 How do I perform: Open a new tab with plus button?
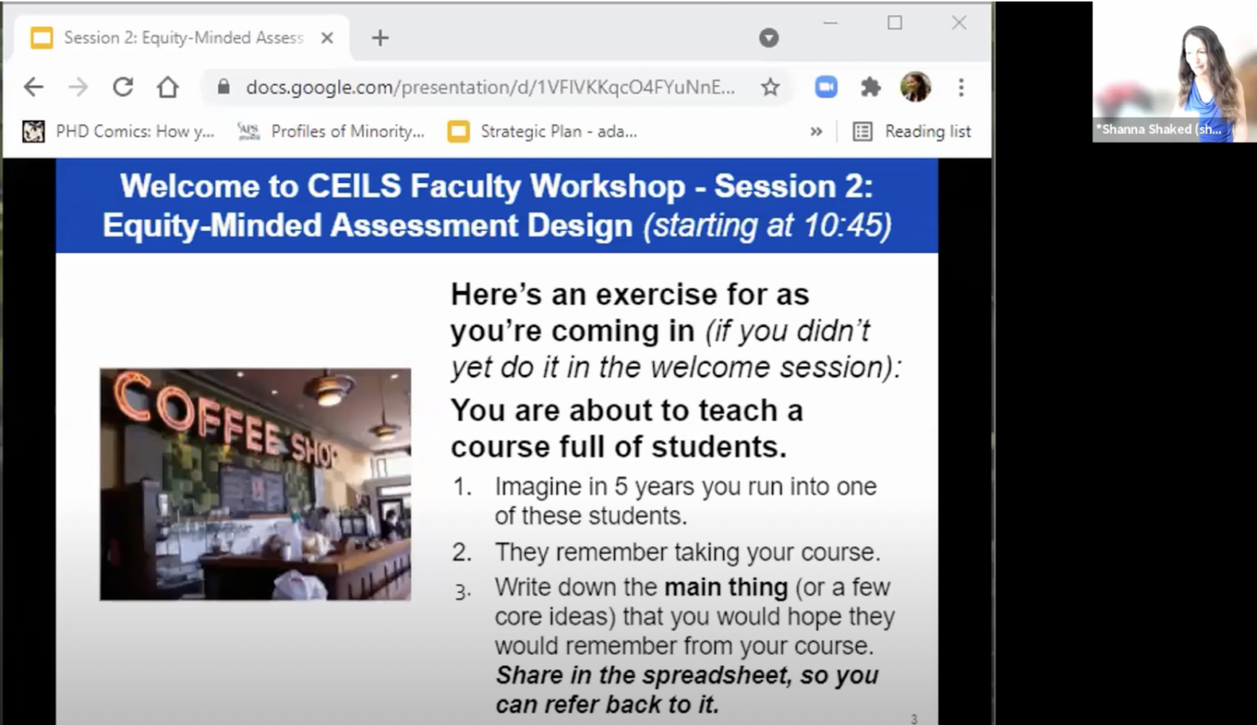381,38
